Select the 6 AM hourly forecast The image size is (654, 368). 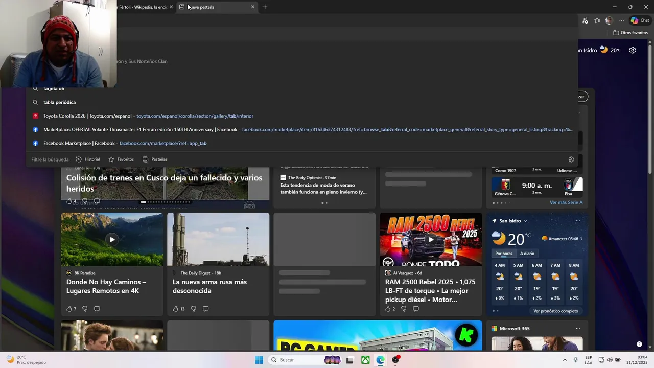pyautogui.click(x=537, y=281)
